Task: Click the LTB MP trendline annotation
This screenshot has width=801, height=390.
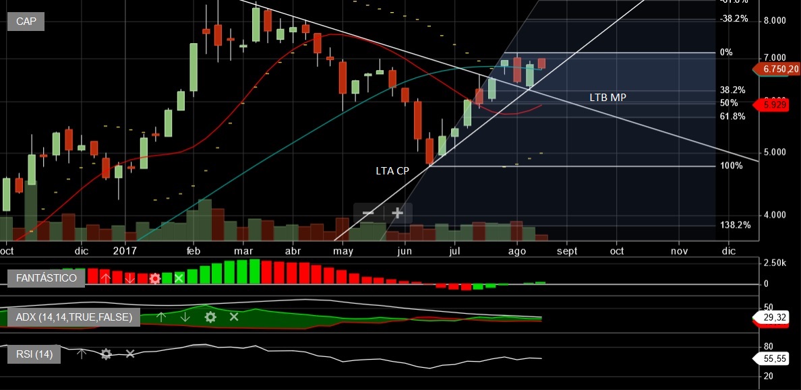Action: [608, 97]
